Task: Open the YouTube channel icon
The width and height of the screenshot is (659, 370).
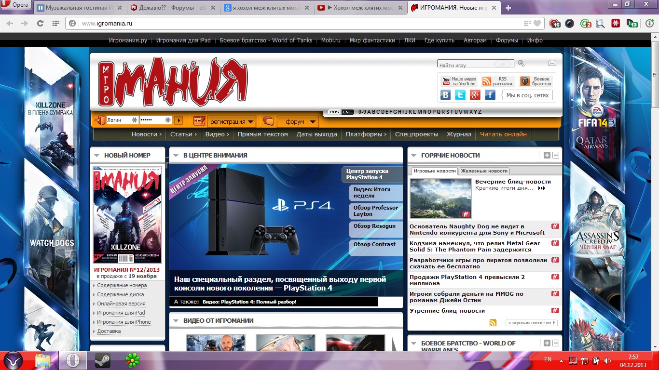Action: point(446,81)
